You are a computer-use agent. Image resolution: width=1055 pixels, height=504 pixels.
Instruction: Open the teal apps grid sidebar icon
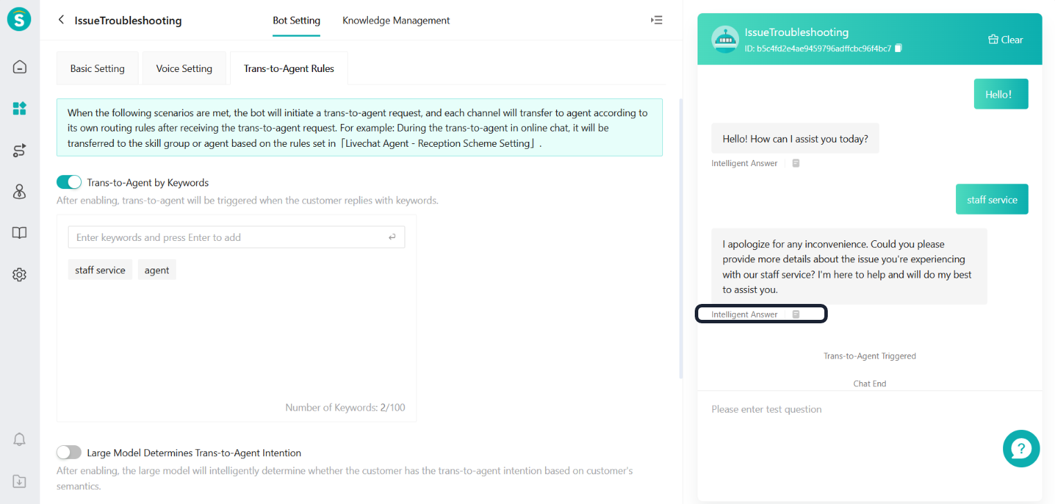pyautogui.click(x=19, y=109)
